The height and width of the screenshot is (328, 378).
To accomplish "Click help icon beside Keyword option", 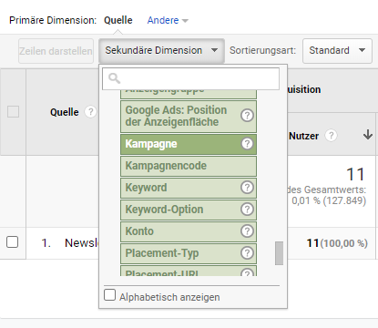I will (x=247, y=188).
